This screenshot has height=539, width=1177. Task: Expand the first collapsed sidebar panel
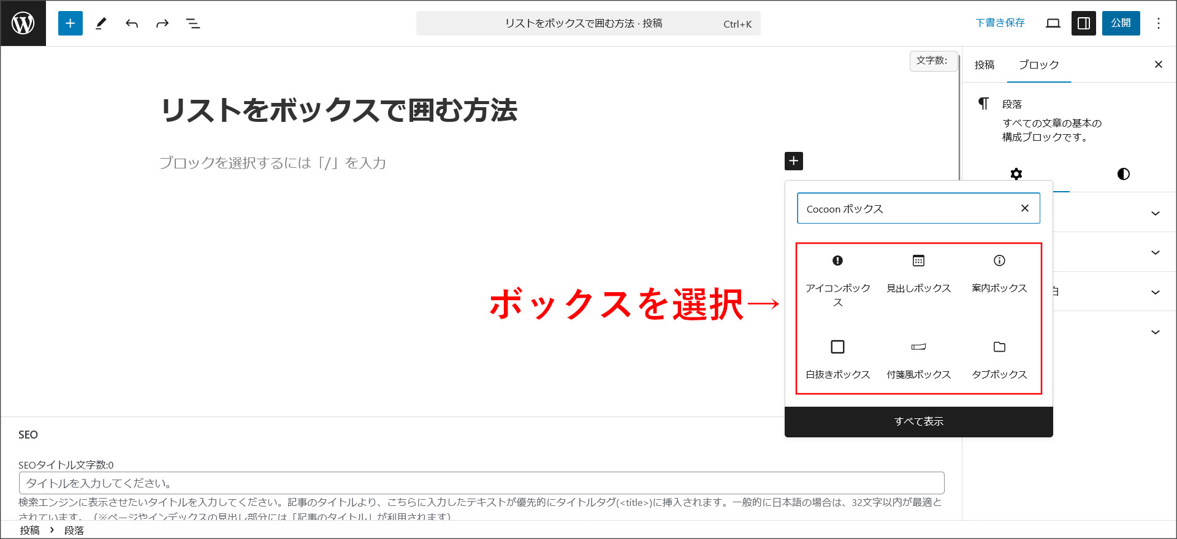(1156, 213)
